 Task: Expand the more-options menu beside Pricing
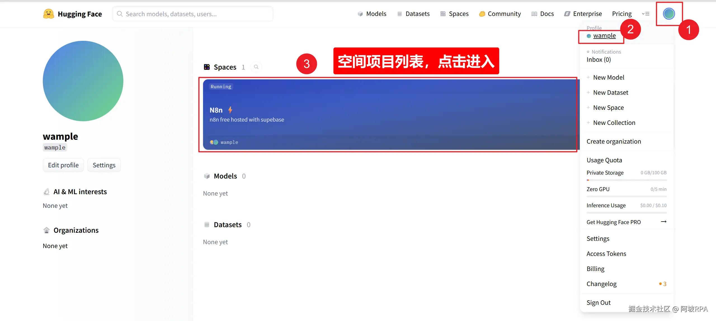tap(646, 14)
